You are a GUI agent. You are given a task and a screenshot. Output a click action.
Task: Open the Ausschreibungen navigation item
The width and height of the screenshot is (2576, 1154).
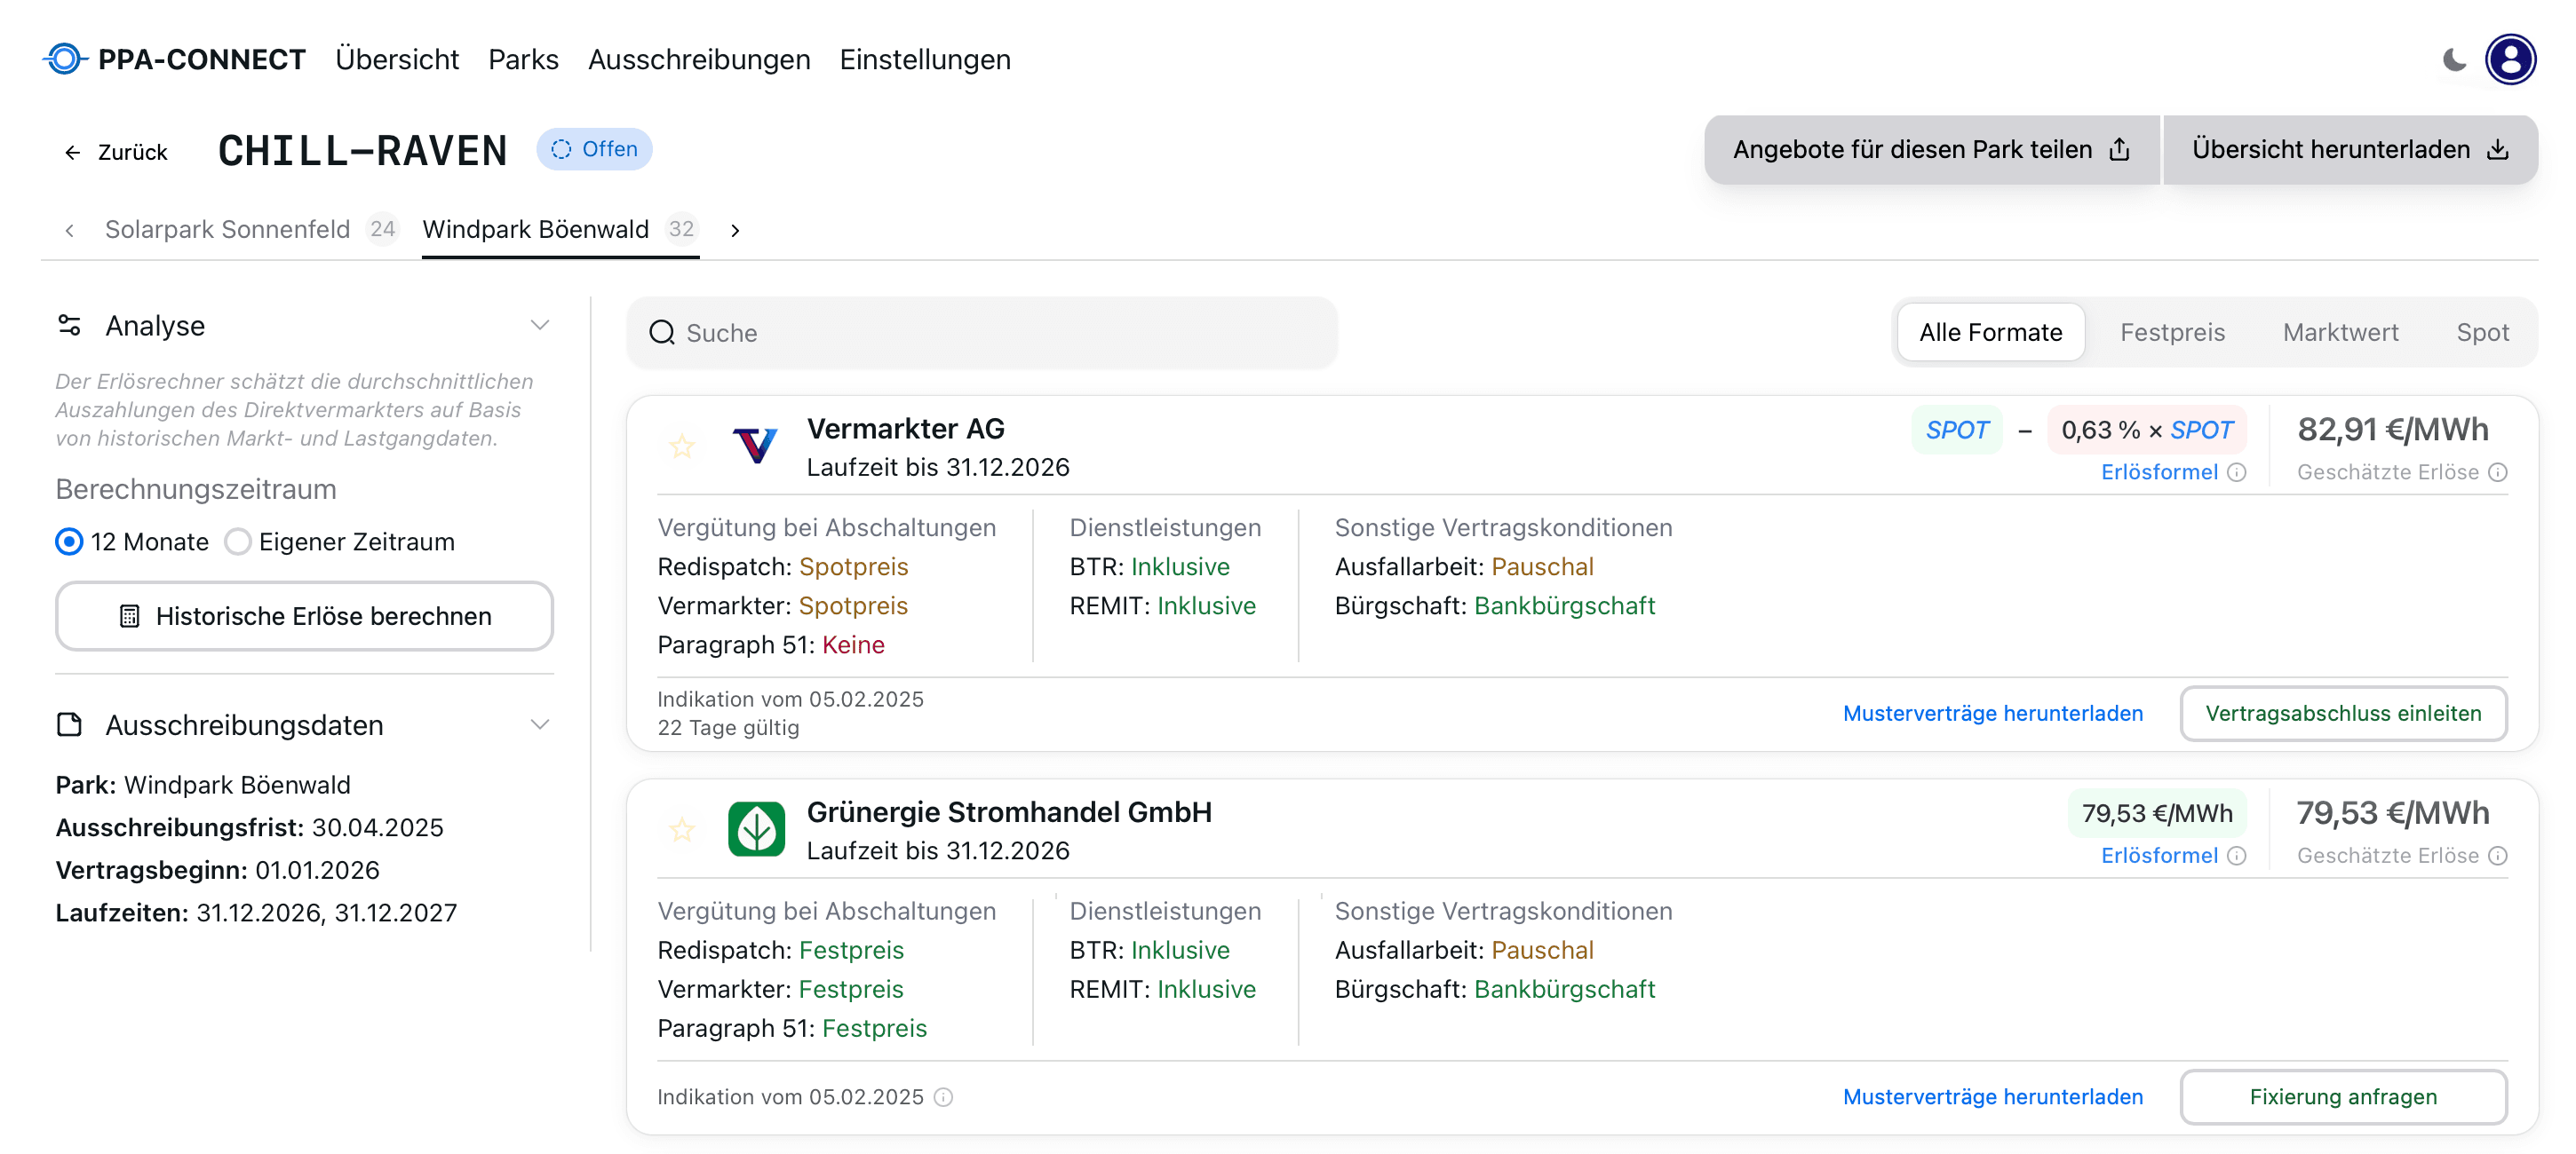click(x=698, y=59)
